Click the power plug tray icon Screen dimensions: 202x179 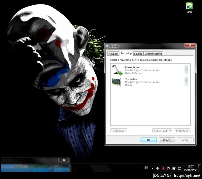click(174, 168)
